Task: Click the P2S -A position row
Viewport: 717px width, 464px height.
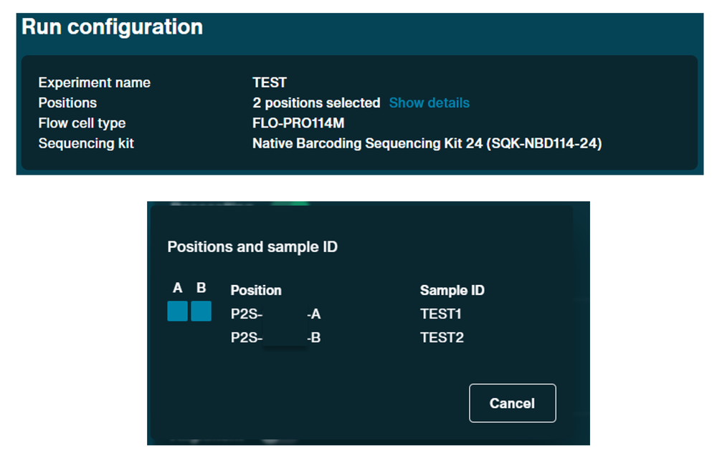Action: (x=275, y=314)
